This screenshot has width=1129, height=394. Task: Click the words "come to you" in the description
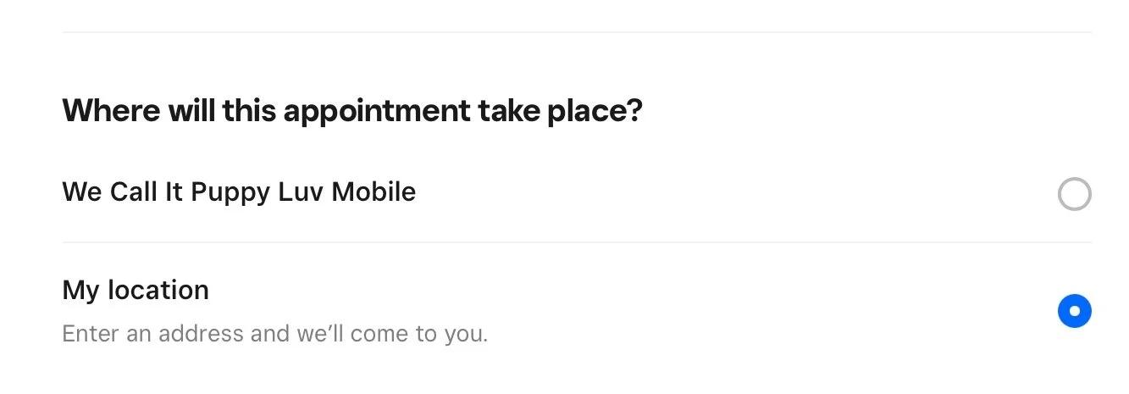(434, 333)
